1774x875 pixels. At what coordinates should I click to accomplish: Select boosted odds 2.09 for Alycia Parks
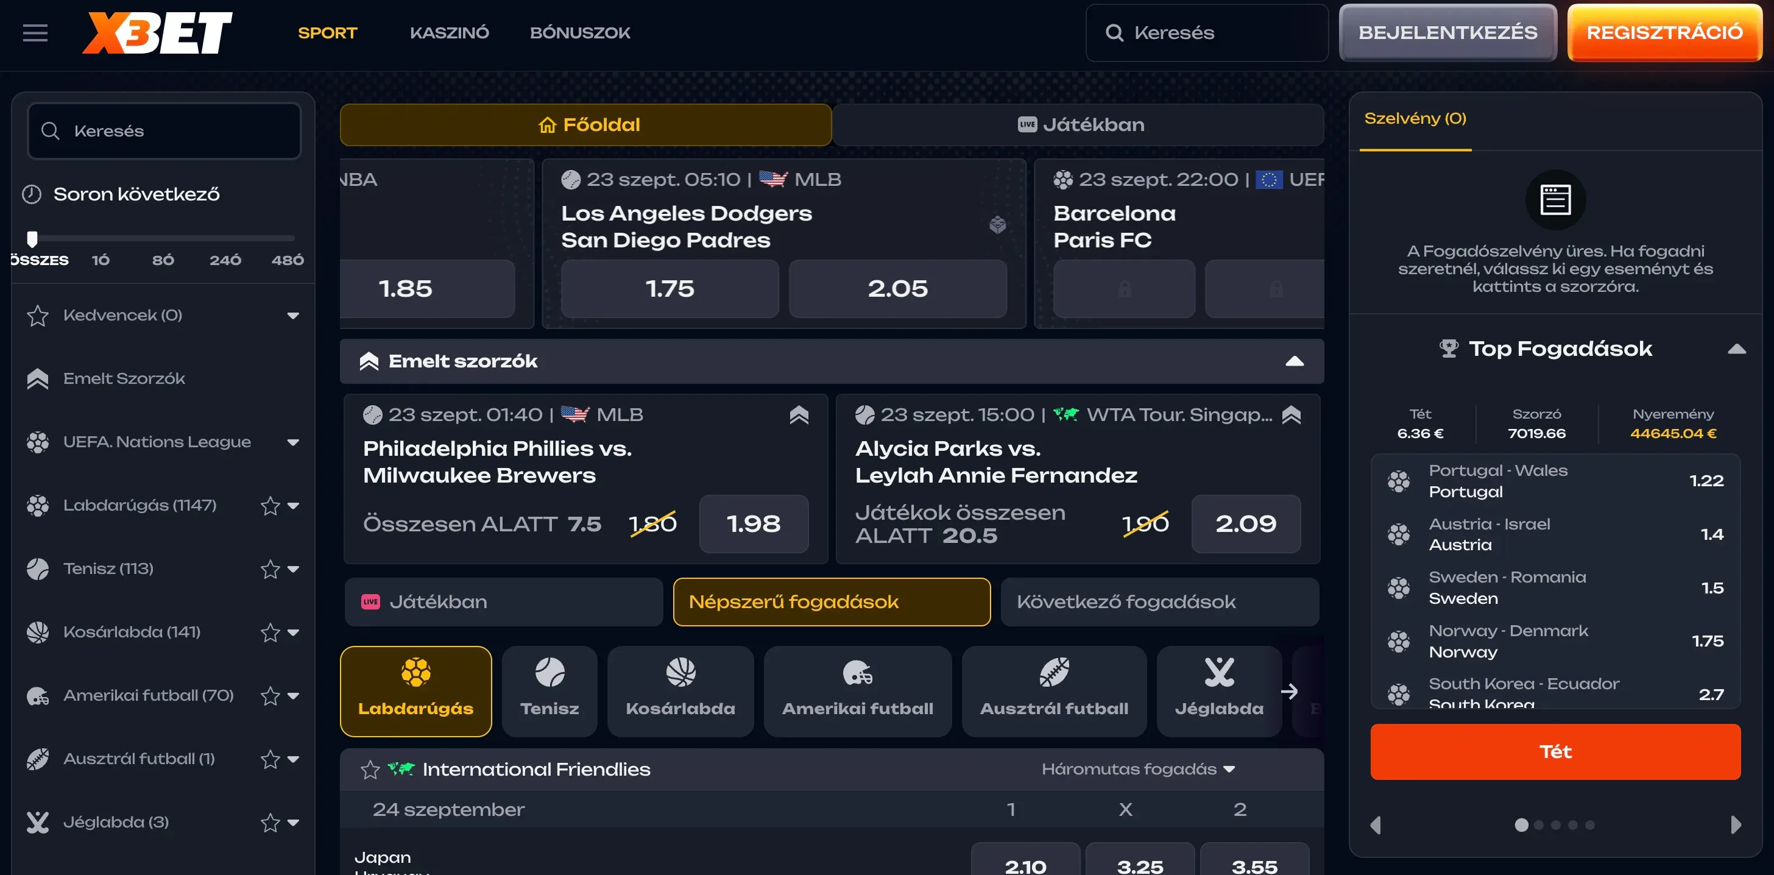pos(1246,523)
